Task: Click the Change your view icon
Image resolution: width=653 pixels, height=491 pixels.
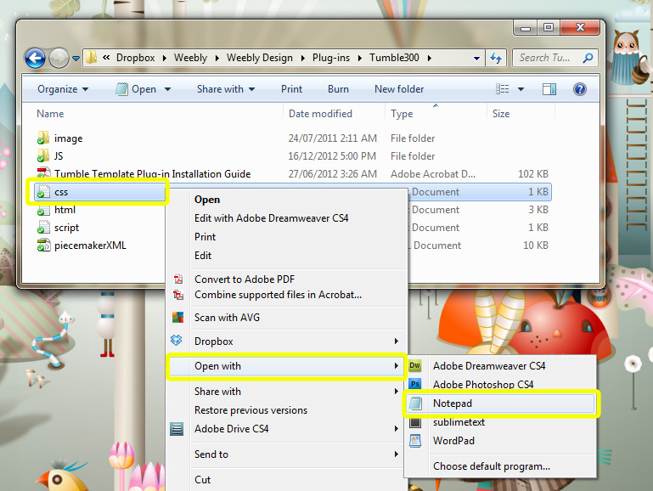Action: coord(502,88)
